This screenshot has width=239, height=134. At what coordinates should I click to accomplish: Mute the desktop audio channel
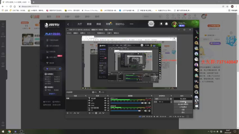tap(146, 111)
